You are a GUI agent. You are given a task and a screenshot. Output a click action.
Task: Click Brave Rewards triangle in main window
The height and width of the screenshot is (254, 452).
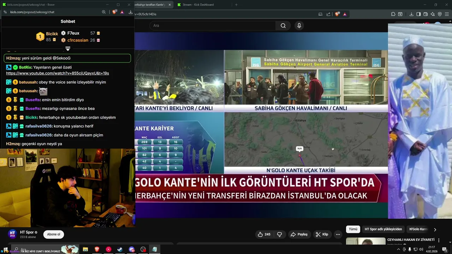(345, 14)
